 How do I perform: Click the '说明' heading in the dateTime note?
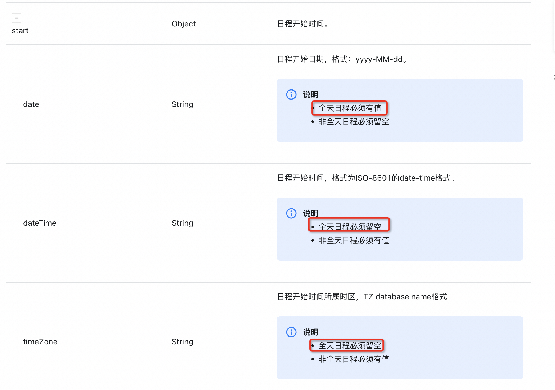tap(310, 214)
